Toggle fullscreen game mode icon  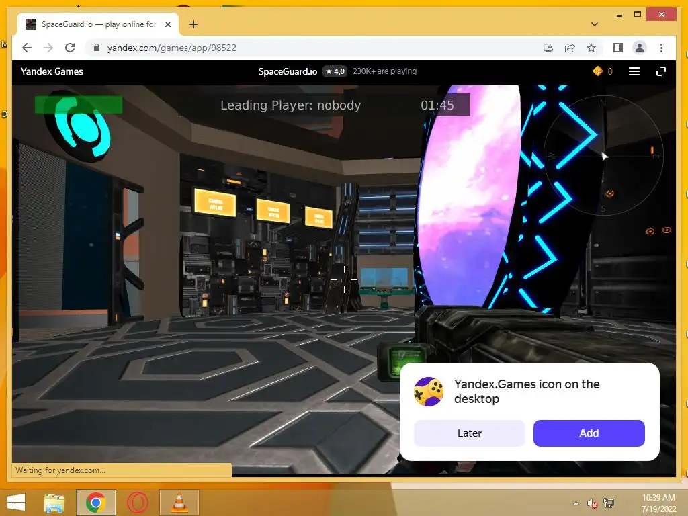pos(661,71)
